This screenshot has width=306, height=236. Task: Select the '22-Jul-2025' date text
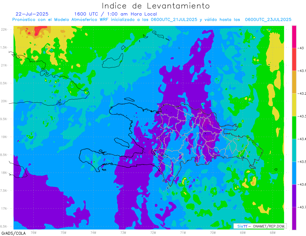pyautogui.click(x=32, y=14)
